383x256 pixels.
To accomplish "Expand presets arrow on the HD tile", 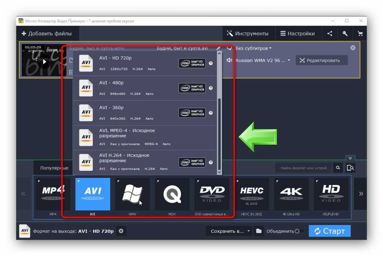I will 317,181.
